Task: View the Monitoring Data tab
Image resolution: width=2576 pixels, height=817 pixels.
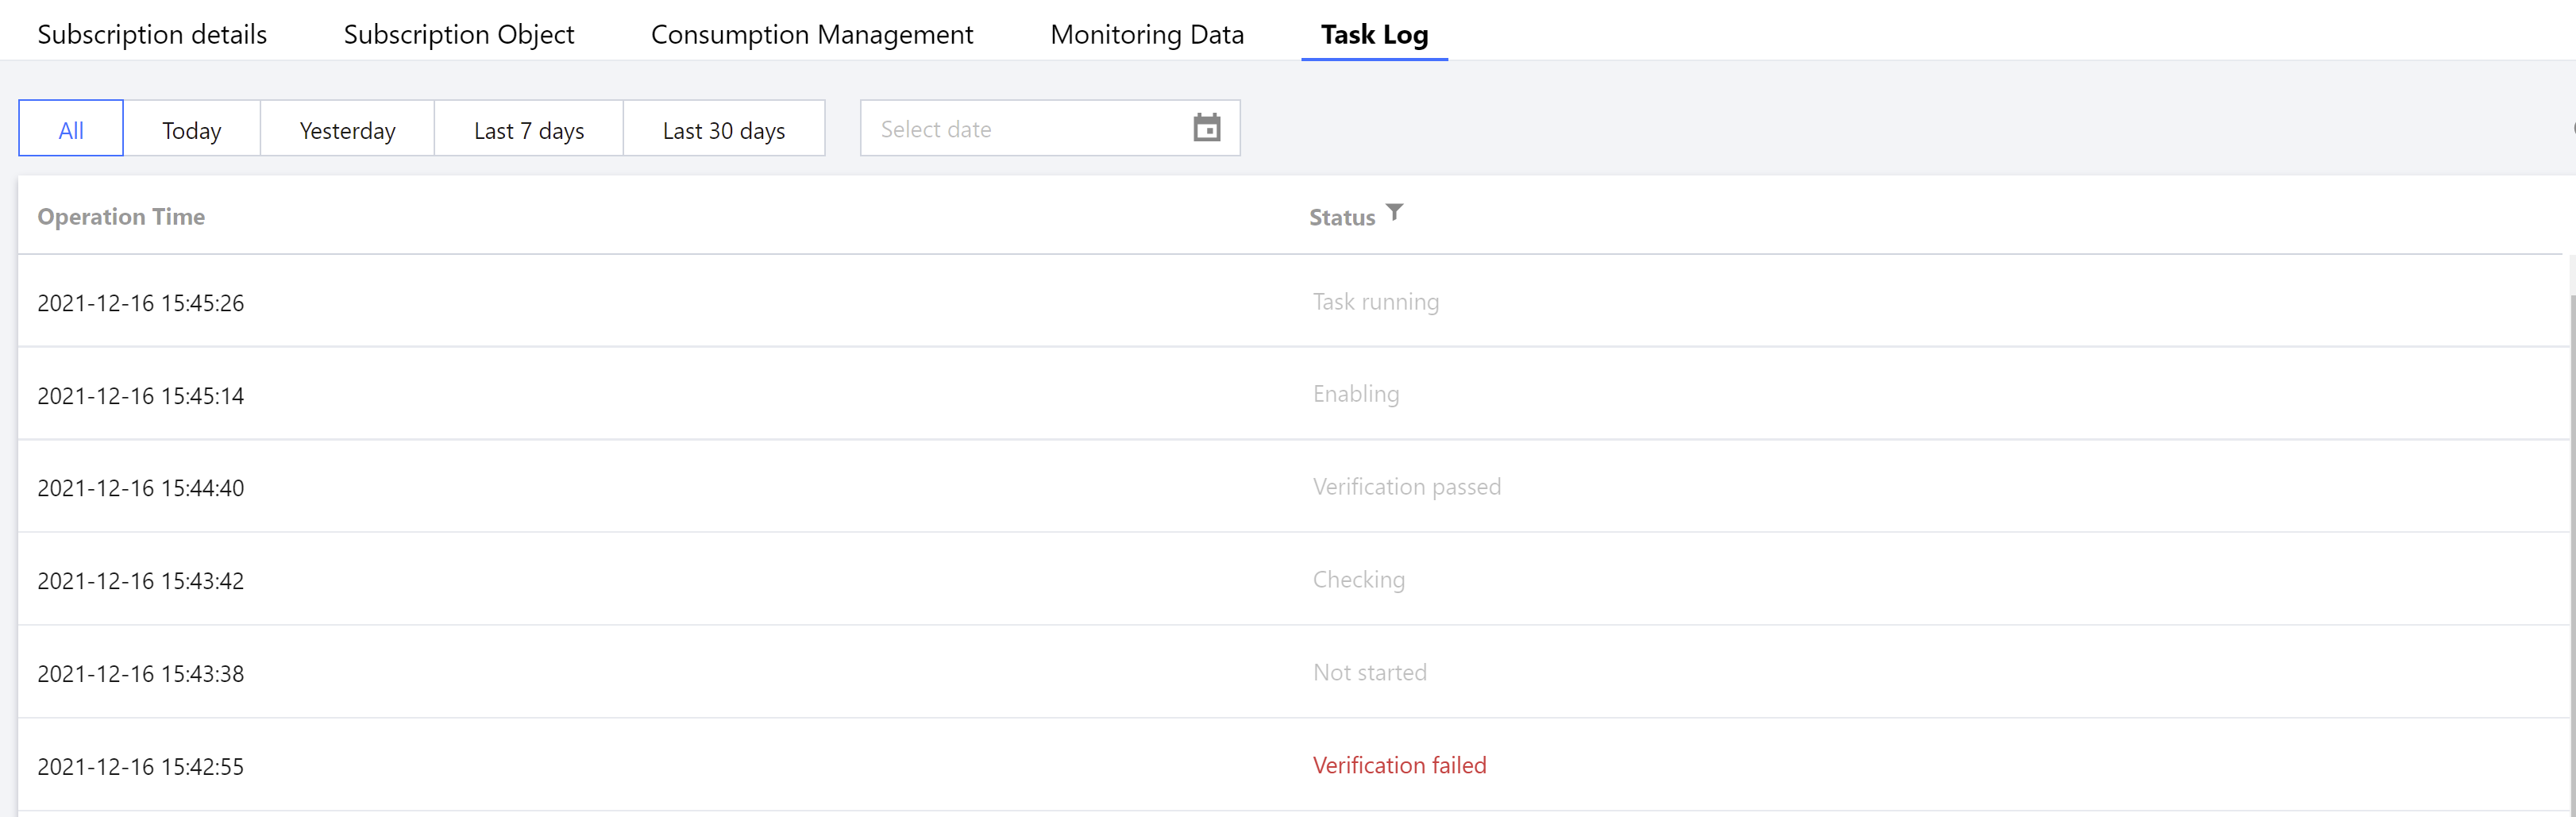Action: [x=1146, y=34]
